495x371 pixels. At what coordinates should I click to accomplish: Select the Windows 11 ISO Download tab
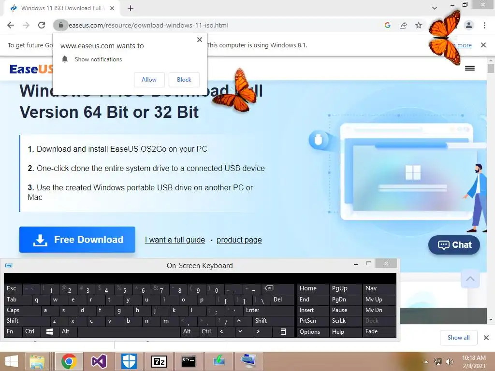(x=61, y=8)
